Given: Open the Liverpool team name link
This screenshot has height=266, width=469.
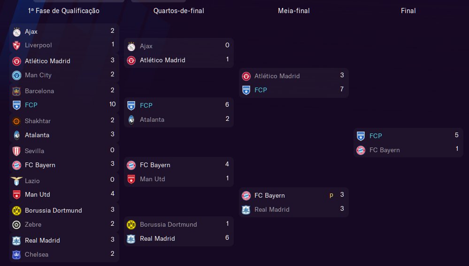Looking at the screenshot, I should click(38, 45).
